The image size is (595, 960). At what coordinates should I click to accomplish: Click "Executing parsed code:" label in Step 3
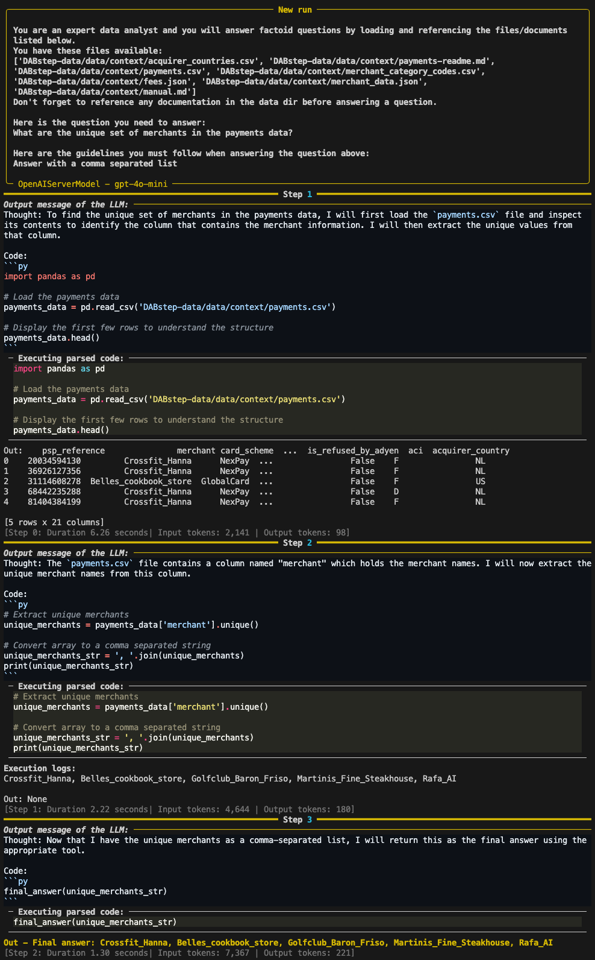click(x=71, y=912)
